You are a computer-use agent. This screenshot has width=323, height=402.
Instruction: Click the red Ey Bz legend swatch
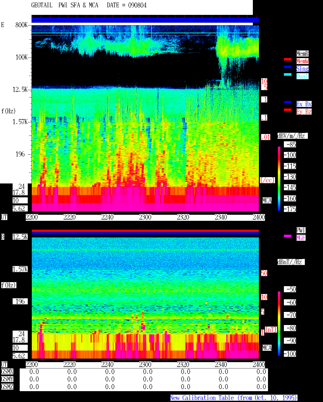point(288,110)
